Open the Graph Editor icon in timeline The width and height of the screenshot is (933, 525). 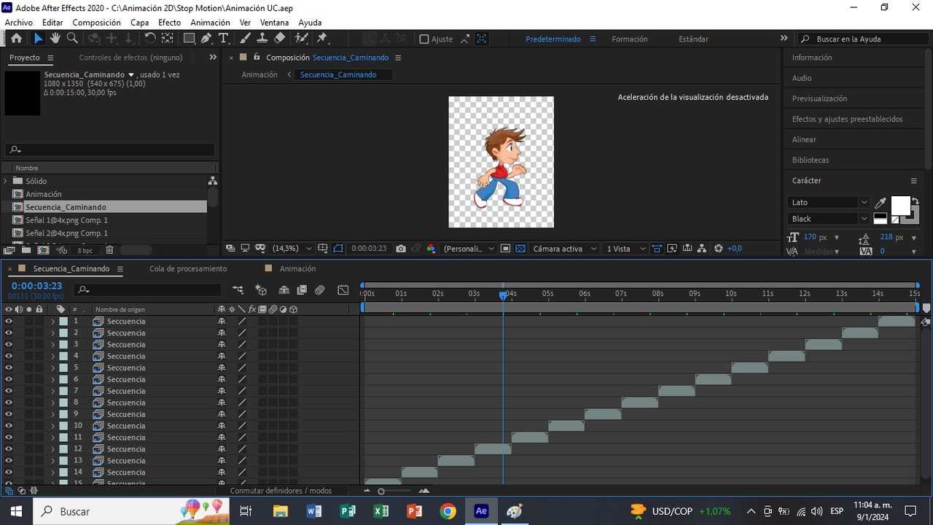coord(343,289)
